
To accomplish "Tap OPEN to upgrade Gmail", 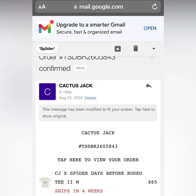I will tap(150, 28).
